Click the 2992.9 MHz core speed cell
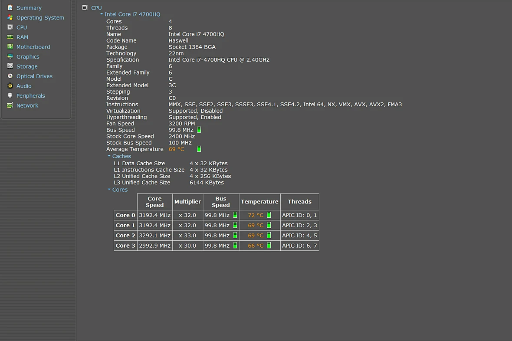The image size is (512, 341). 154,245
